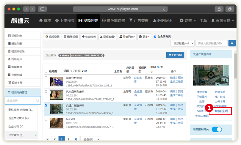Click the blue 上传视频 button
Image resolution: width=241 pixels, height=145 pixels.
pos(175,55)
